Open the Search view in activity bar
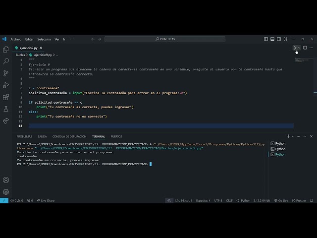This screenshot has width=317, height=238. 6,61
